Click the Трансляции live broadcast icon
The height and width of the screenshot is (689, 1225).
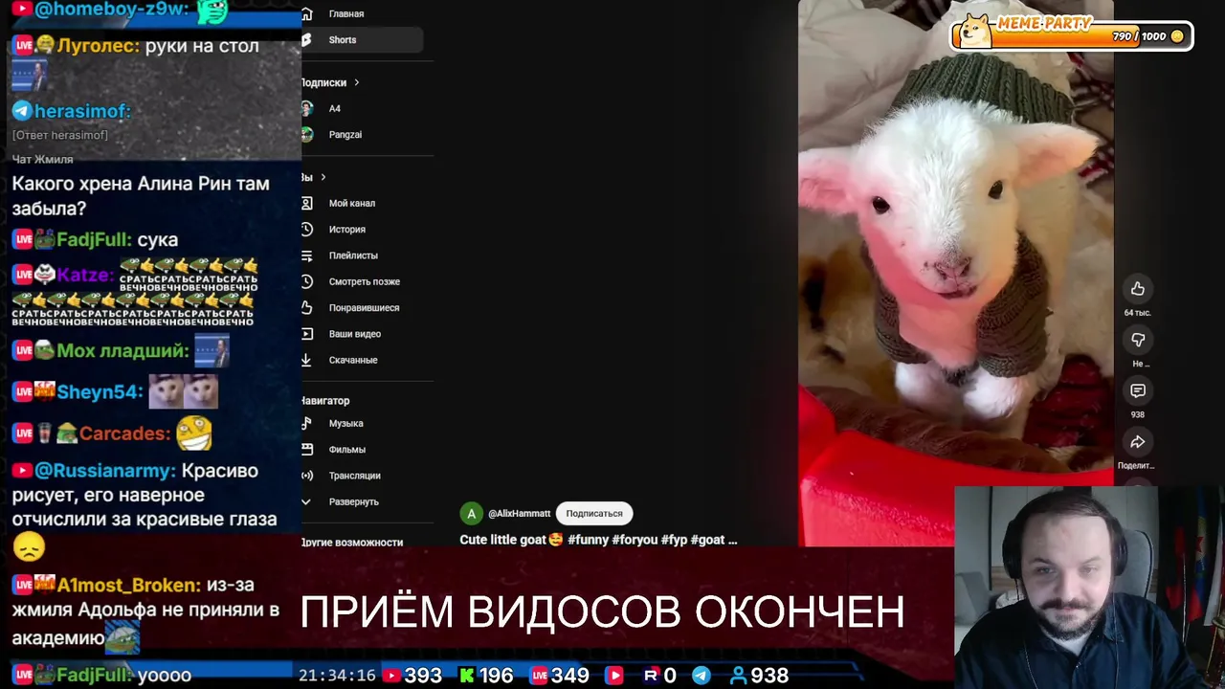pyautogui.click(x=306, y=476)
